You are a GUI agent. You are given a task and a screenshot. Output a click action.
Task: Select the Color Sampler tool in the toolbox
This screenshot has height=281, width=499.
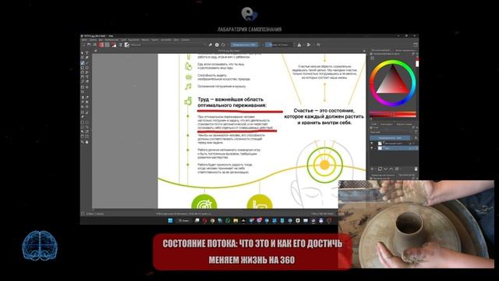click(x=87, y=97)
